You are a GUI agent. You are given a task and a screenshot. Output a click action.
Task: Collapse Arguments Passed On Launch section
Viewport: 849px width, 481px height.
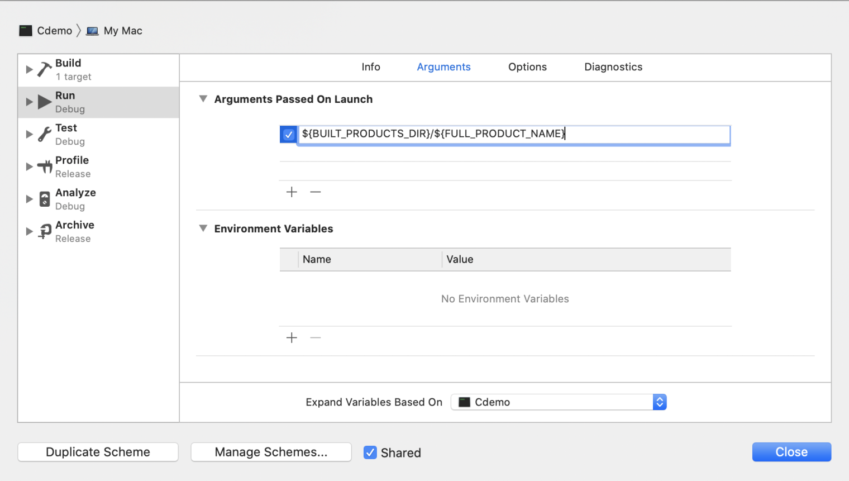coord(203,99)
